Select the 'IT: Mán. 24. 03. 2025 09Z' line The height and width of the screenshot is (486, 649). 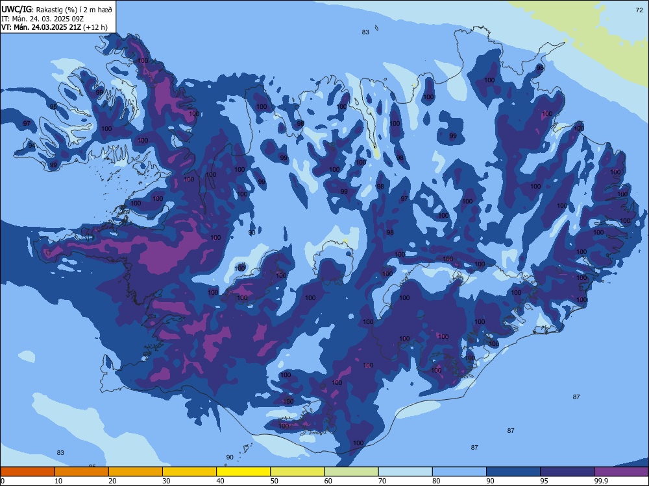[x=43, y=19]
